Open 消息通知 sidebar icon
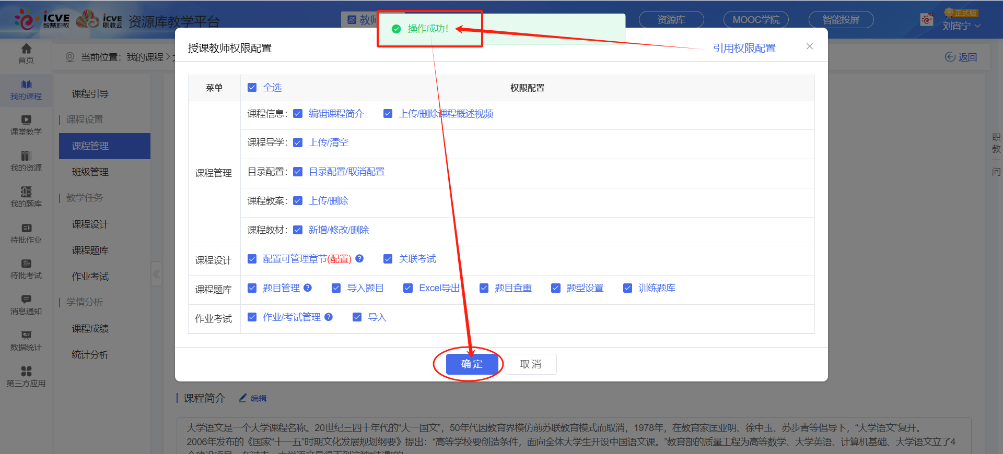This screenshot has width=1003, height=454. click(26, 299)
